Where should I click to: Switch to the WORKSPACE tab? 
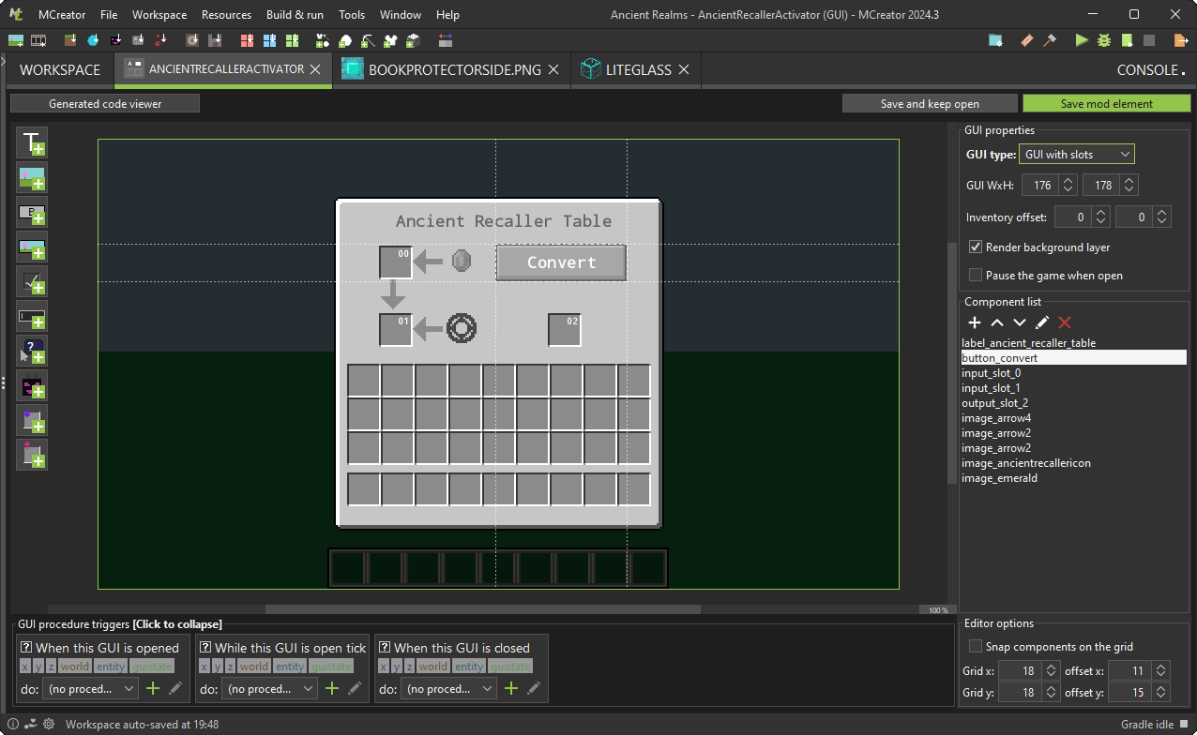point(60,70)
